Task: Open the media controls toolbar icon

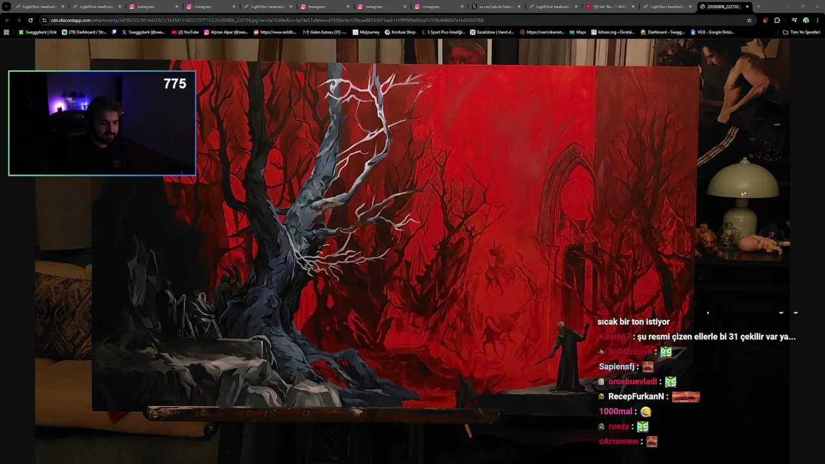Action: pos(794,20)
